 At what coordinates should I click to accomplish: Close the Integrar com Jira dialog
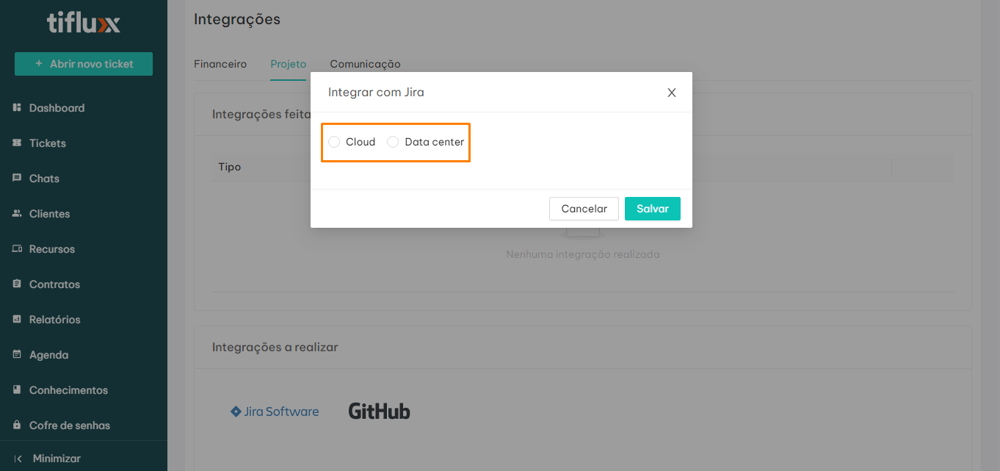671,93
